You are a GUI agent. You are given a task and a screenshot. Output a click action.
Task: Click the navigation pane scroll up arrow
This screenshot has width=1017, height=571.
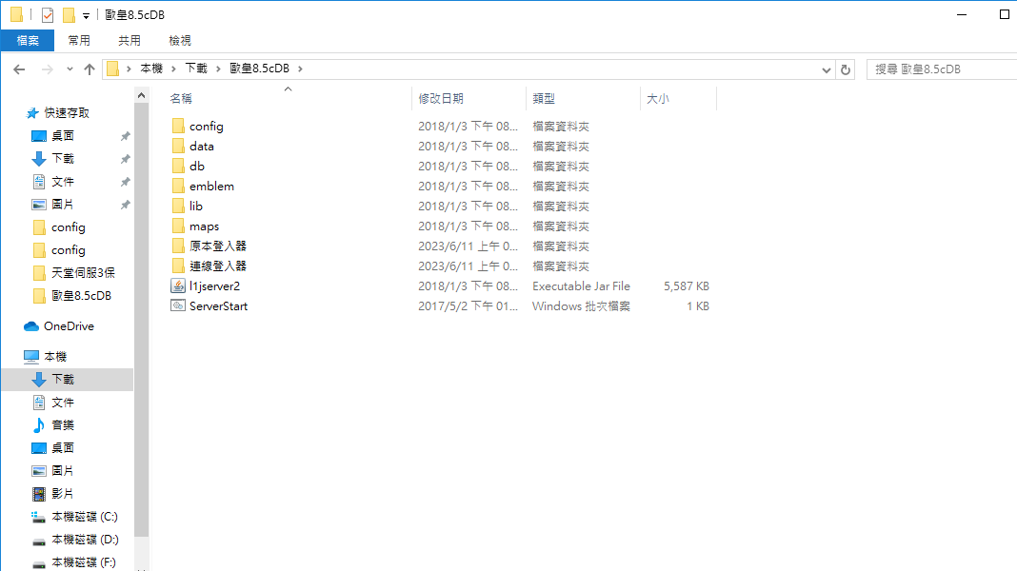click(x=141, y=96)
